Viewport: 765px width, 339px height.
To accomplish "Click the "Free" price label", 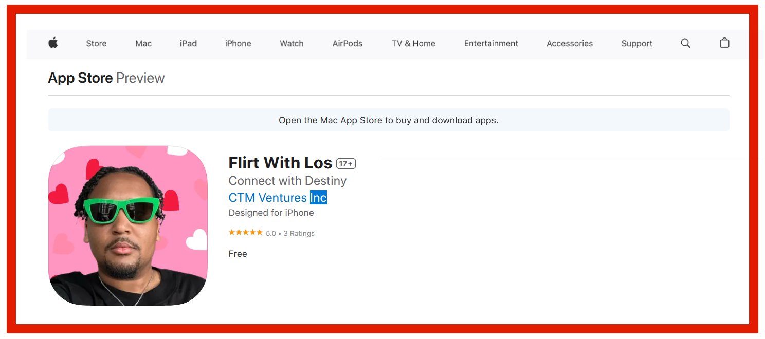I will (238, 254).
